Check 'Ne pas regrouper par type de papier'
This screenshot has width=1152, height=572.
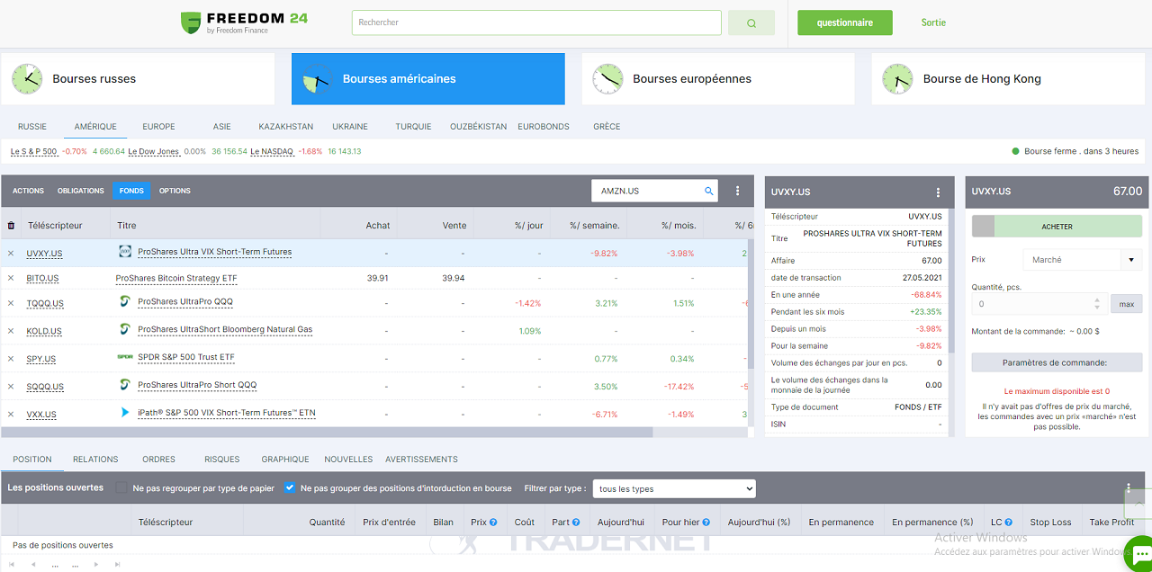121,488
